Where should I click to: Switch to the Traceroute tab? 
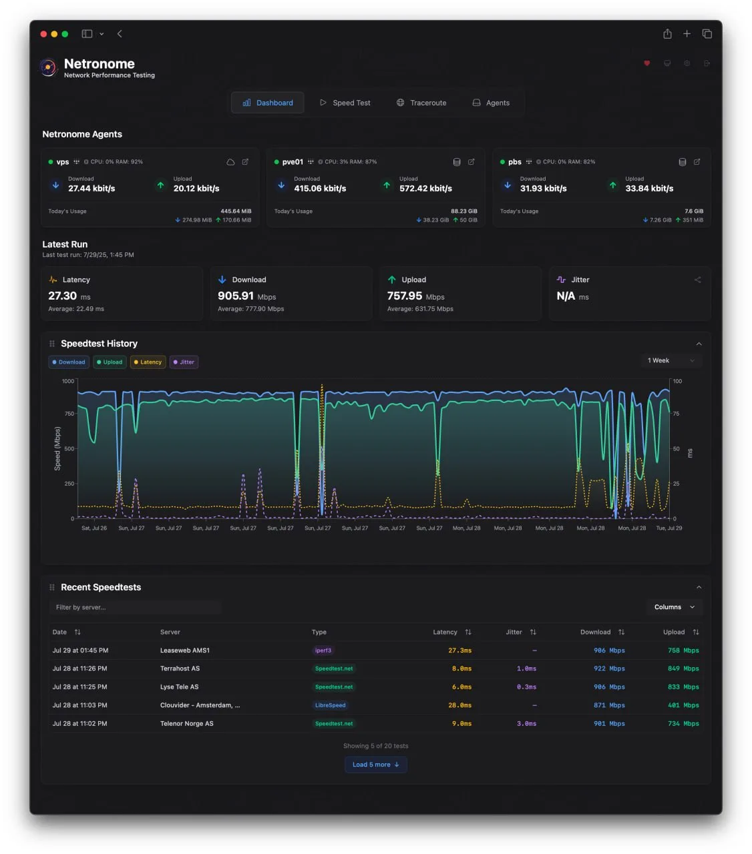[421, 103]
